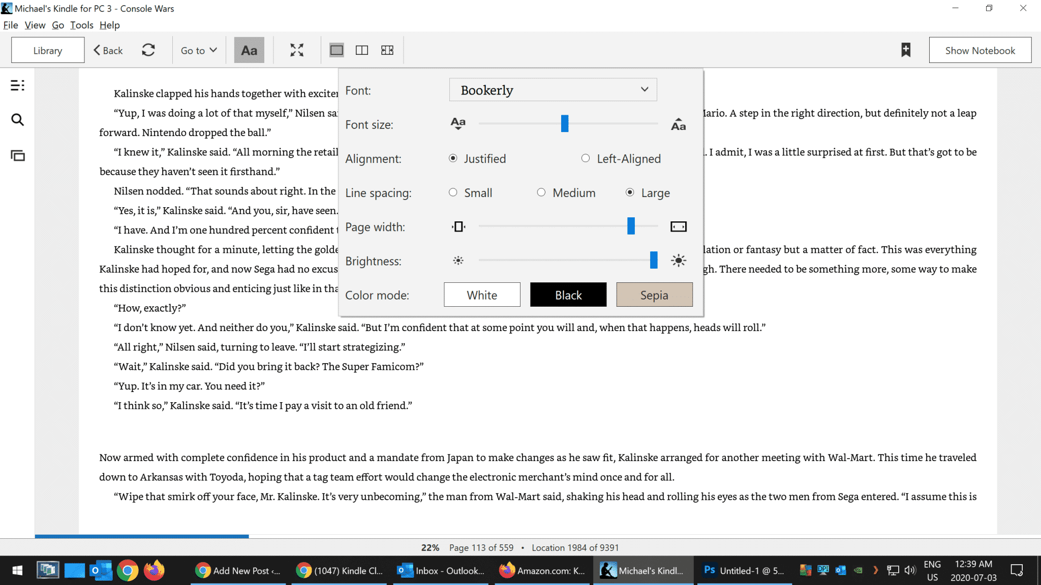Switch to Kindle Cl... Chrome taskbar window

coord(339,571)
